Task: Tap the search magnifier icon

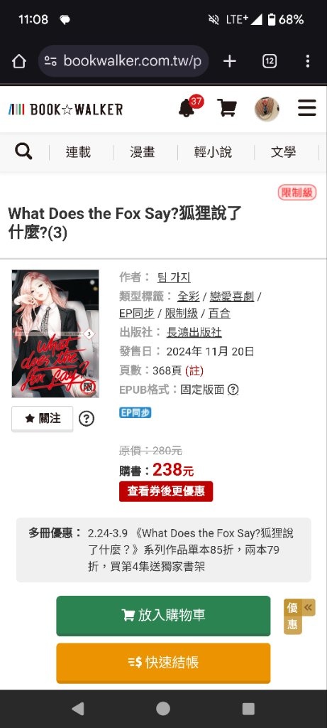Action: coord(23,151)
